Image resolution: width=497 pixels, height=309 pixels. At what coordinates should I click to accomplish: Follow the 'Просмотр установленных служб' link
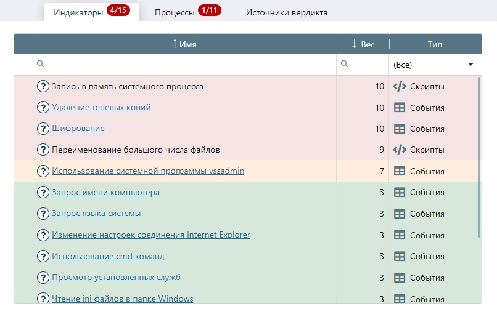116,277
